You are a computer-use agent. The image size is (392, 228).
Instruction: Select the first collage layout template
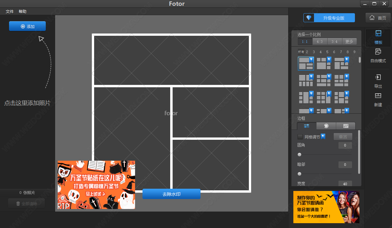pyautogui.click(x=306, y=63)
